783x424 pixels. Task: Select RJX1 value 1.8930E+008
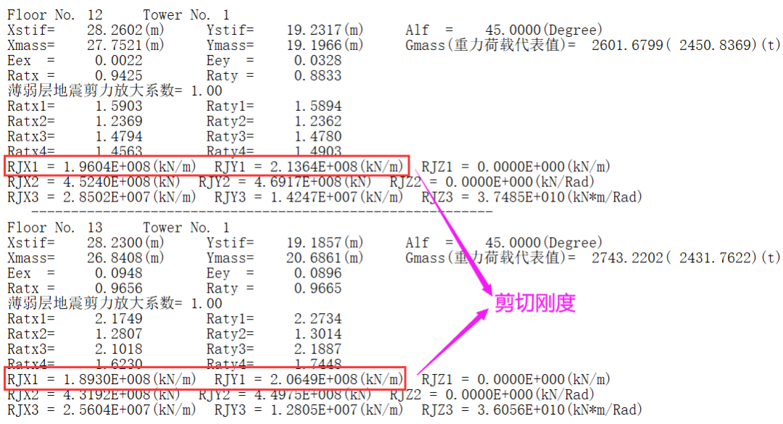coord(107,380)
